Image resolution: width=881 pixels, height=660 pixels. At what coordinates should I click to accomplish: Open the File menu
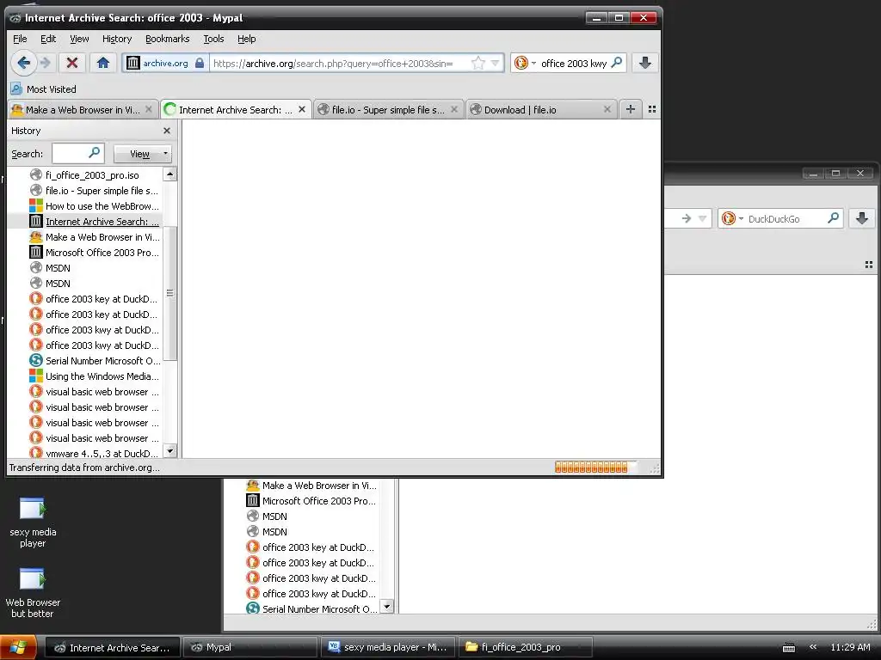coord(20,39)
